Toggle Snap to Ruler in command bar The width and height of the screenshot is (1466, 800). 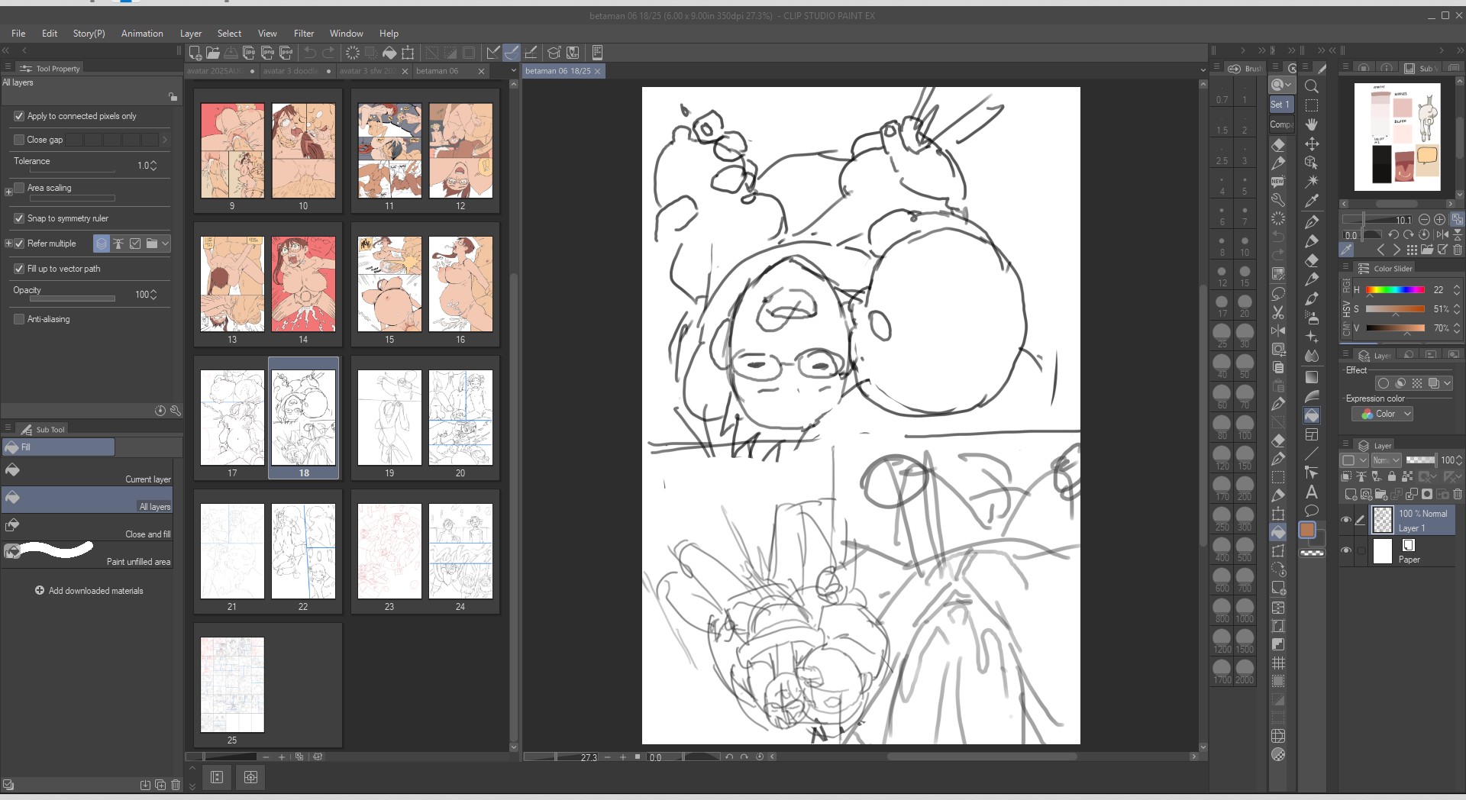pos(493,53)
